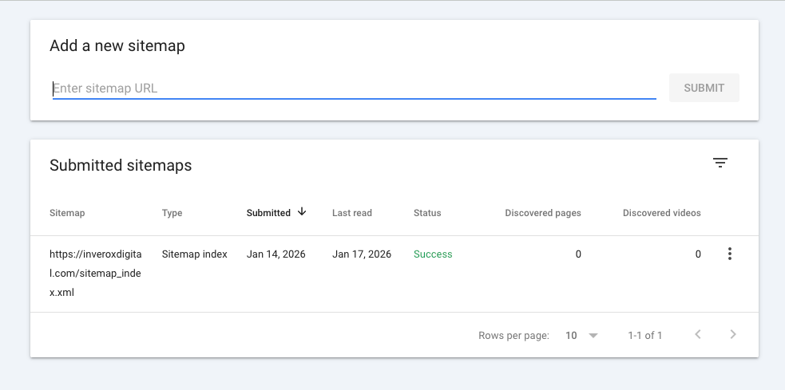The height and width of the screenshot is (390, 785).
Task: Click the Jan 17, 2026 last read date
Action: click(x=362, y=254)
